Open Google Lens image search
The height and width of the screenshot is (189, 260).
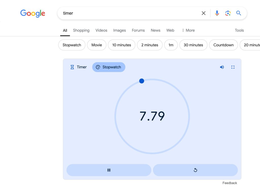coord(228,13)
